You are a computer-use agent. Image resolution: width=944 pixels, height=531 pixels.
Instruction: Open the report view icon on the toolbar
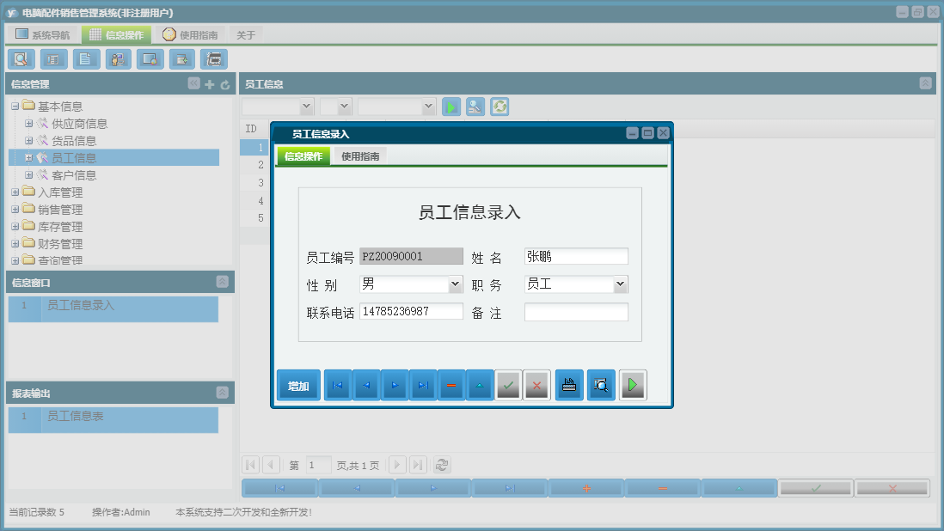point(52,59)
